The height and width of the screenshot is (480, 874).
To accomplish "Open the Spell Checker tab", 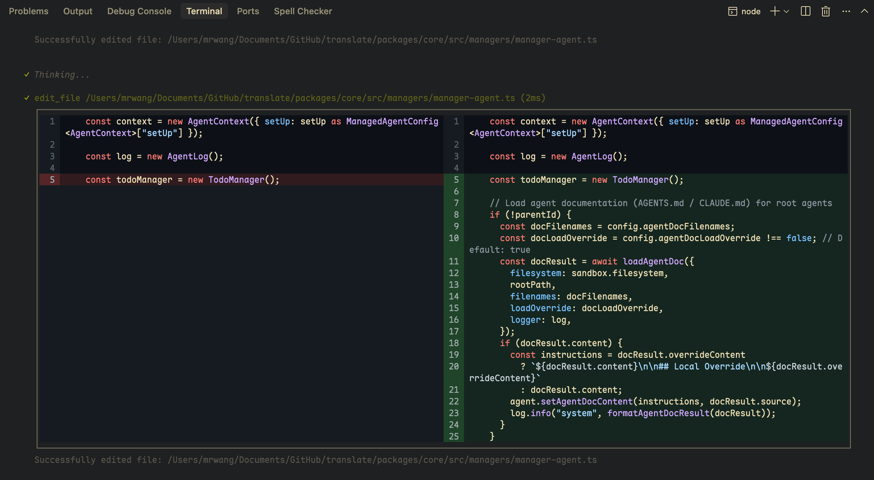I will (303, 11).
